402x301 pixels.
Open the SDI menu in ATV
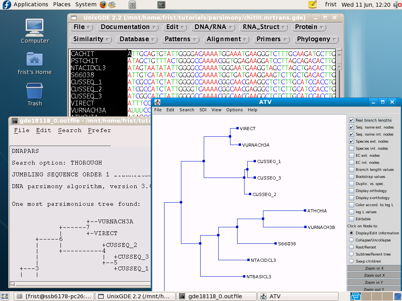pos(203,110)
